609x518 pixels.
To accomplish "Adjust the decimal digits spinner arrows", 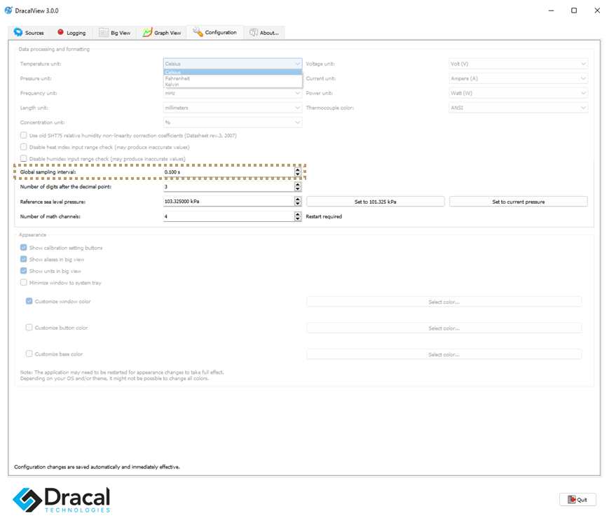I will click(x=298, y=187).
